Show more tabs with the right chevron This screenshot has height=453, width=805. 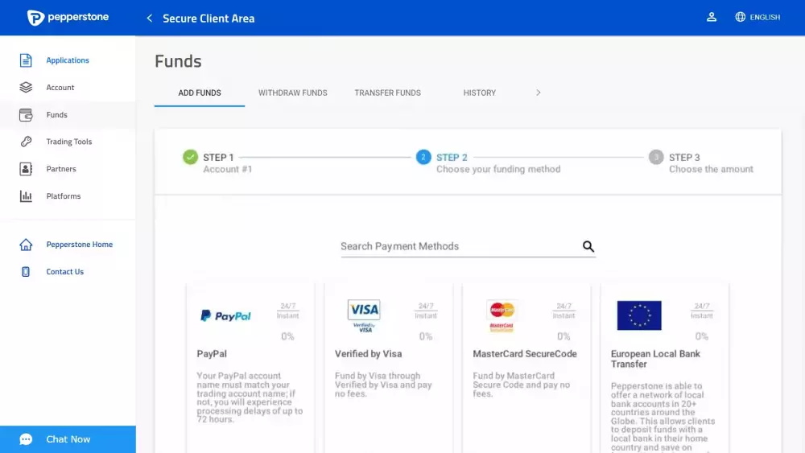(538, 93)
